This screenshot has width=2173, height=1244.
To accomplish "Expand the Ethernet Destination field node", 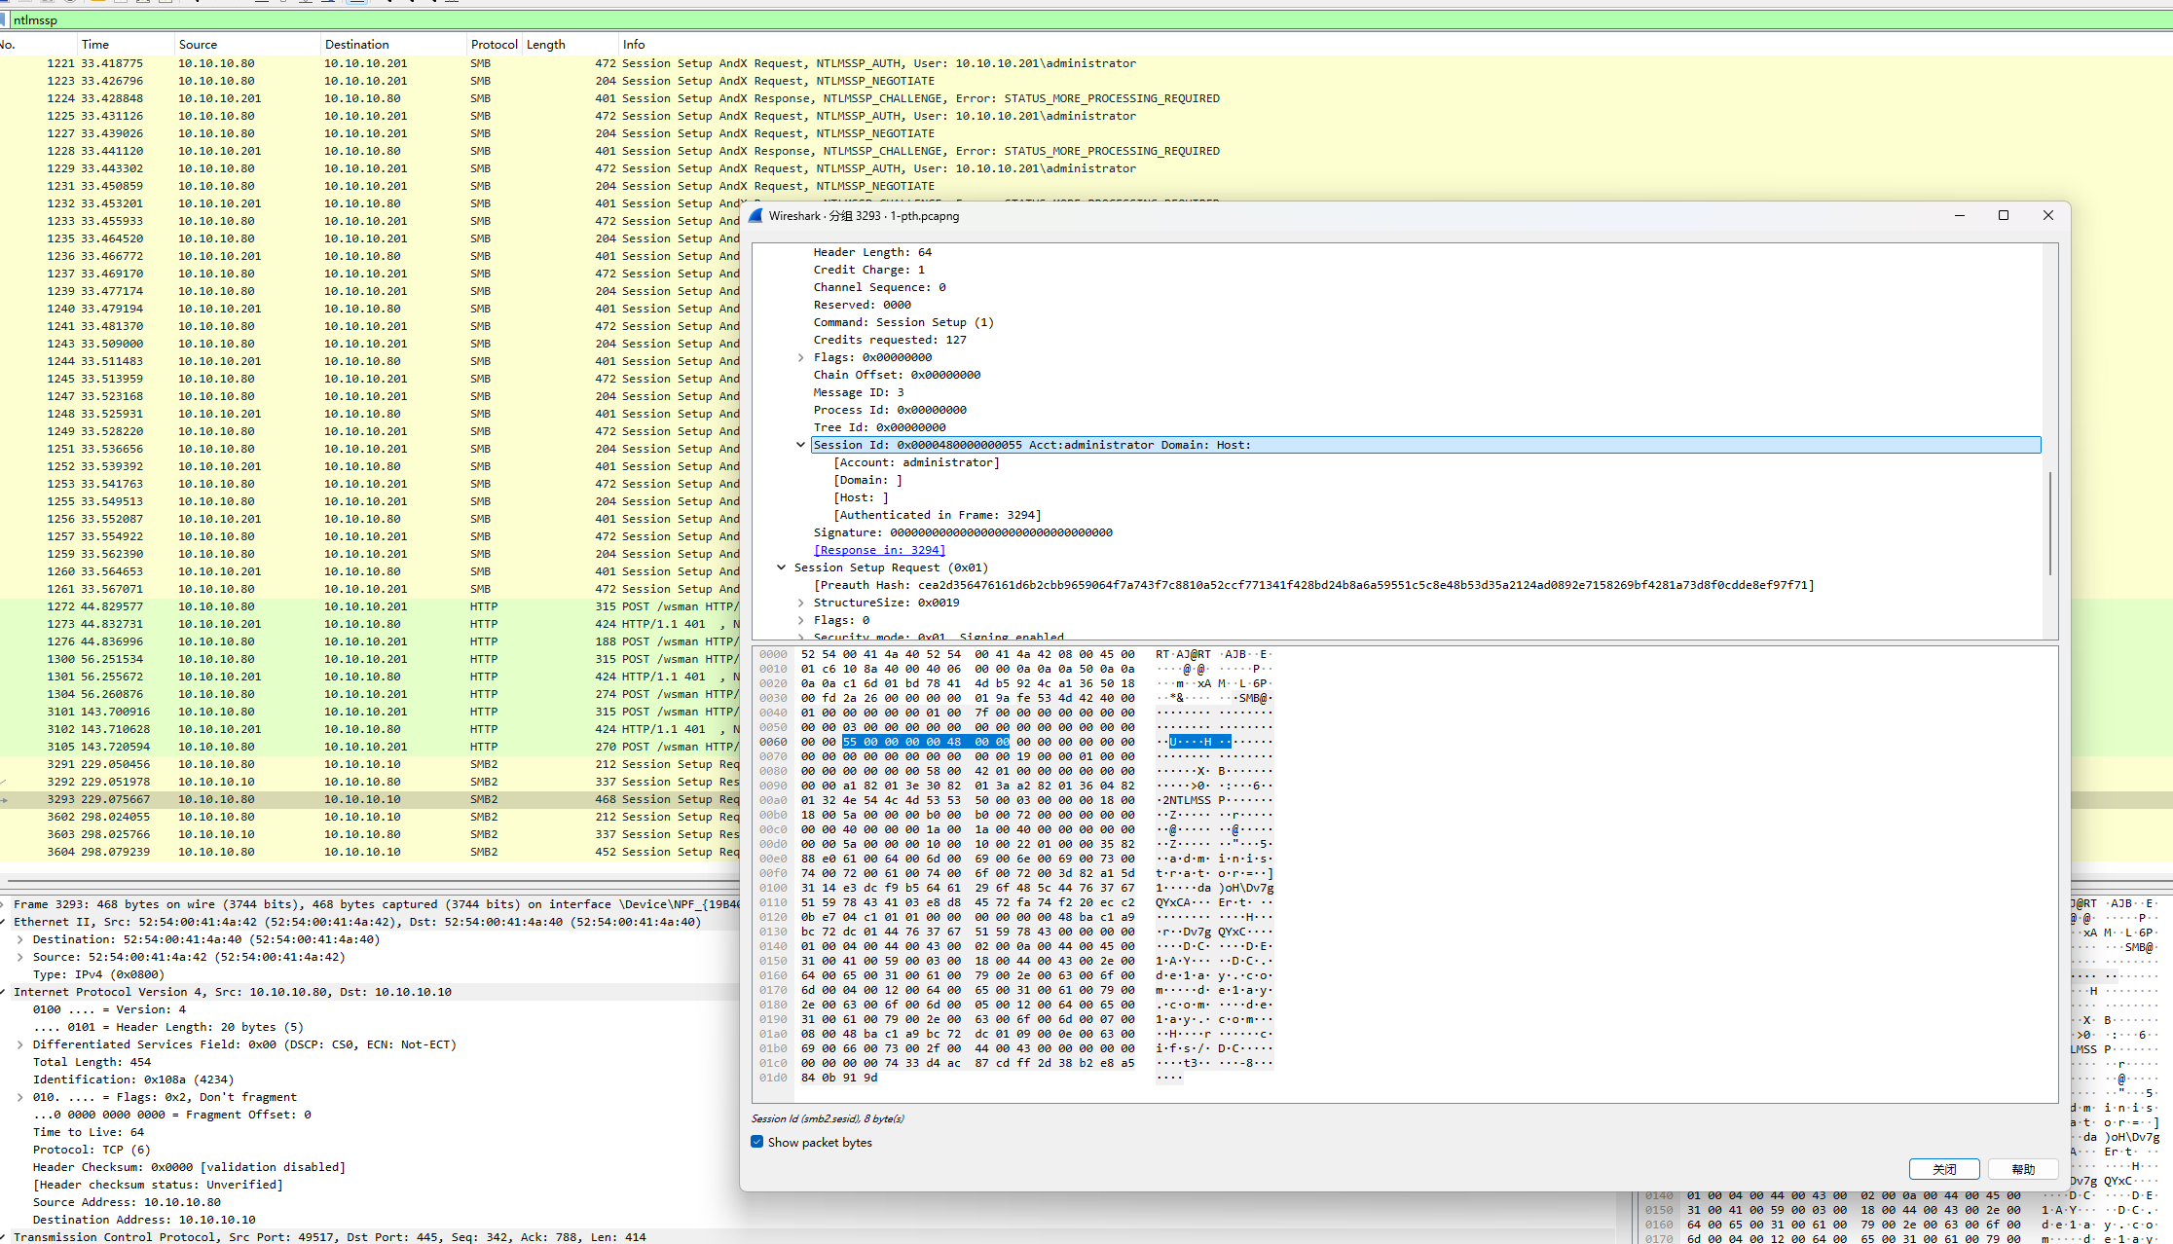I will 19,939.
